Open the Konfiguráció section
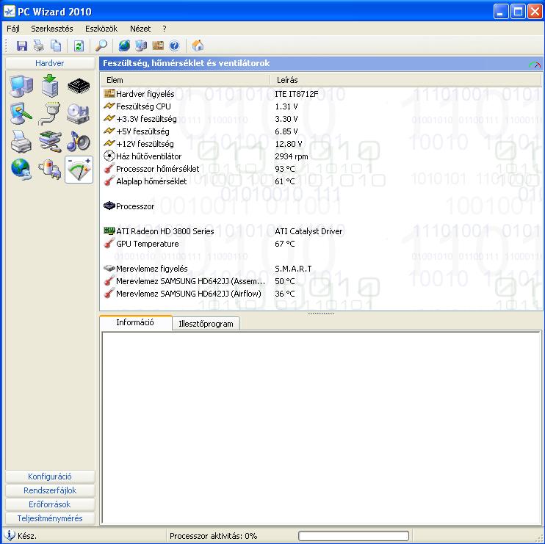 [x=50, y=476]
